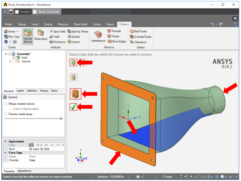Collapse the Geometry tree node
Viewport: 241px width, 181px height.
[x=6, y=54]
